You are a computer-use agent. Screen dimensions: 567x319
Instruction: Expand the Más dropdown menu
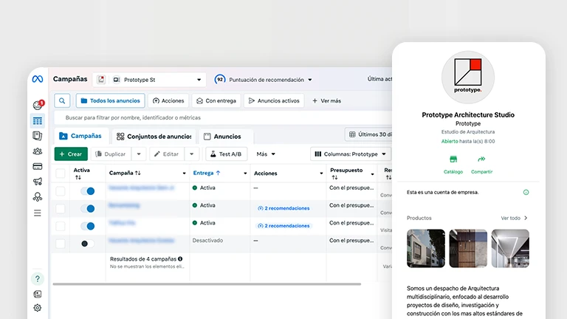coord(265,154)
